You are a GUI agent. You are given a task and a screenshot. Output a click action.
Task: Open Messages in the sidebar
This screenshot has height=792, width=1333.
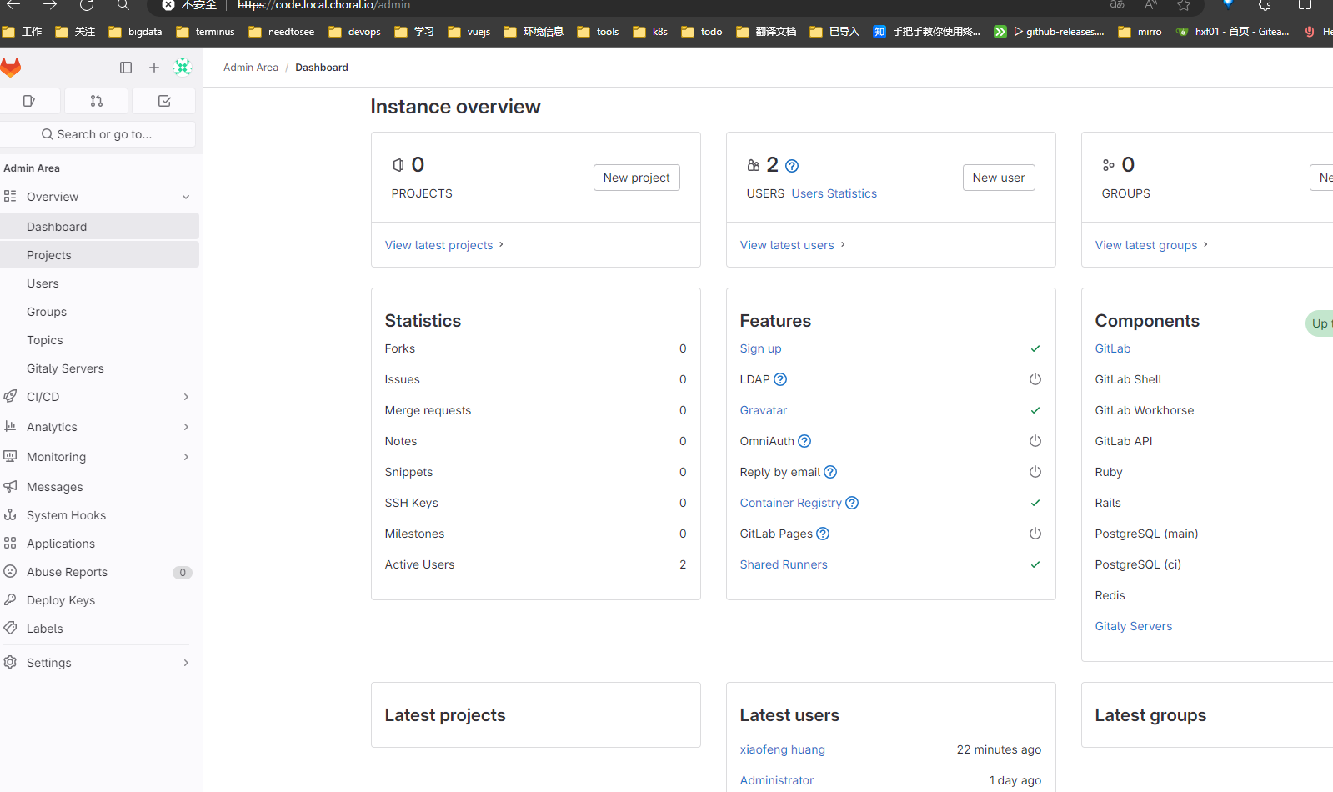(99, 487)
